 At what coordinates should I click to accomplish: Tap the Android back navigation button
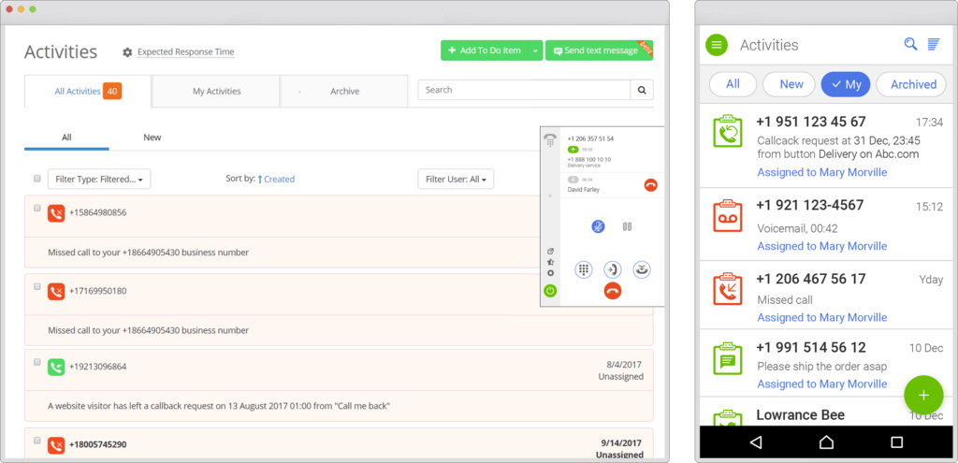click(x=756, y=442)
